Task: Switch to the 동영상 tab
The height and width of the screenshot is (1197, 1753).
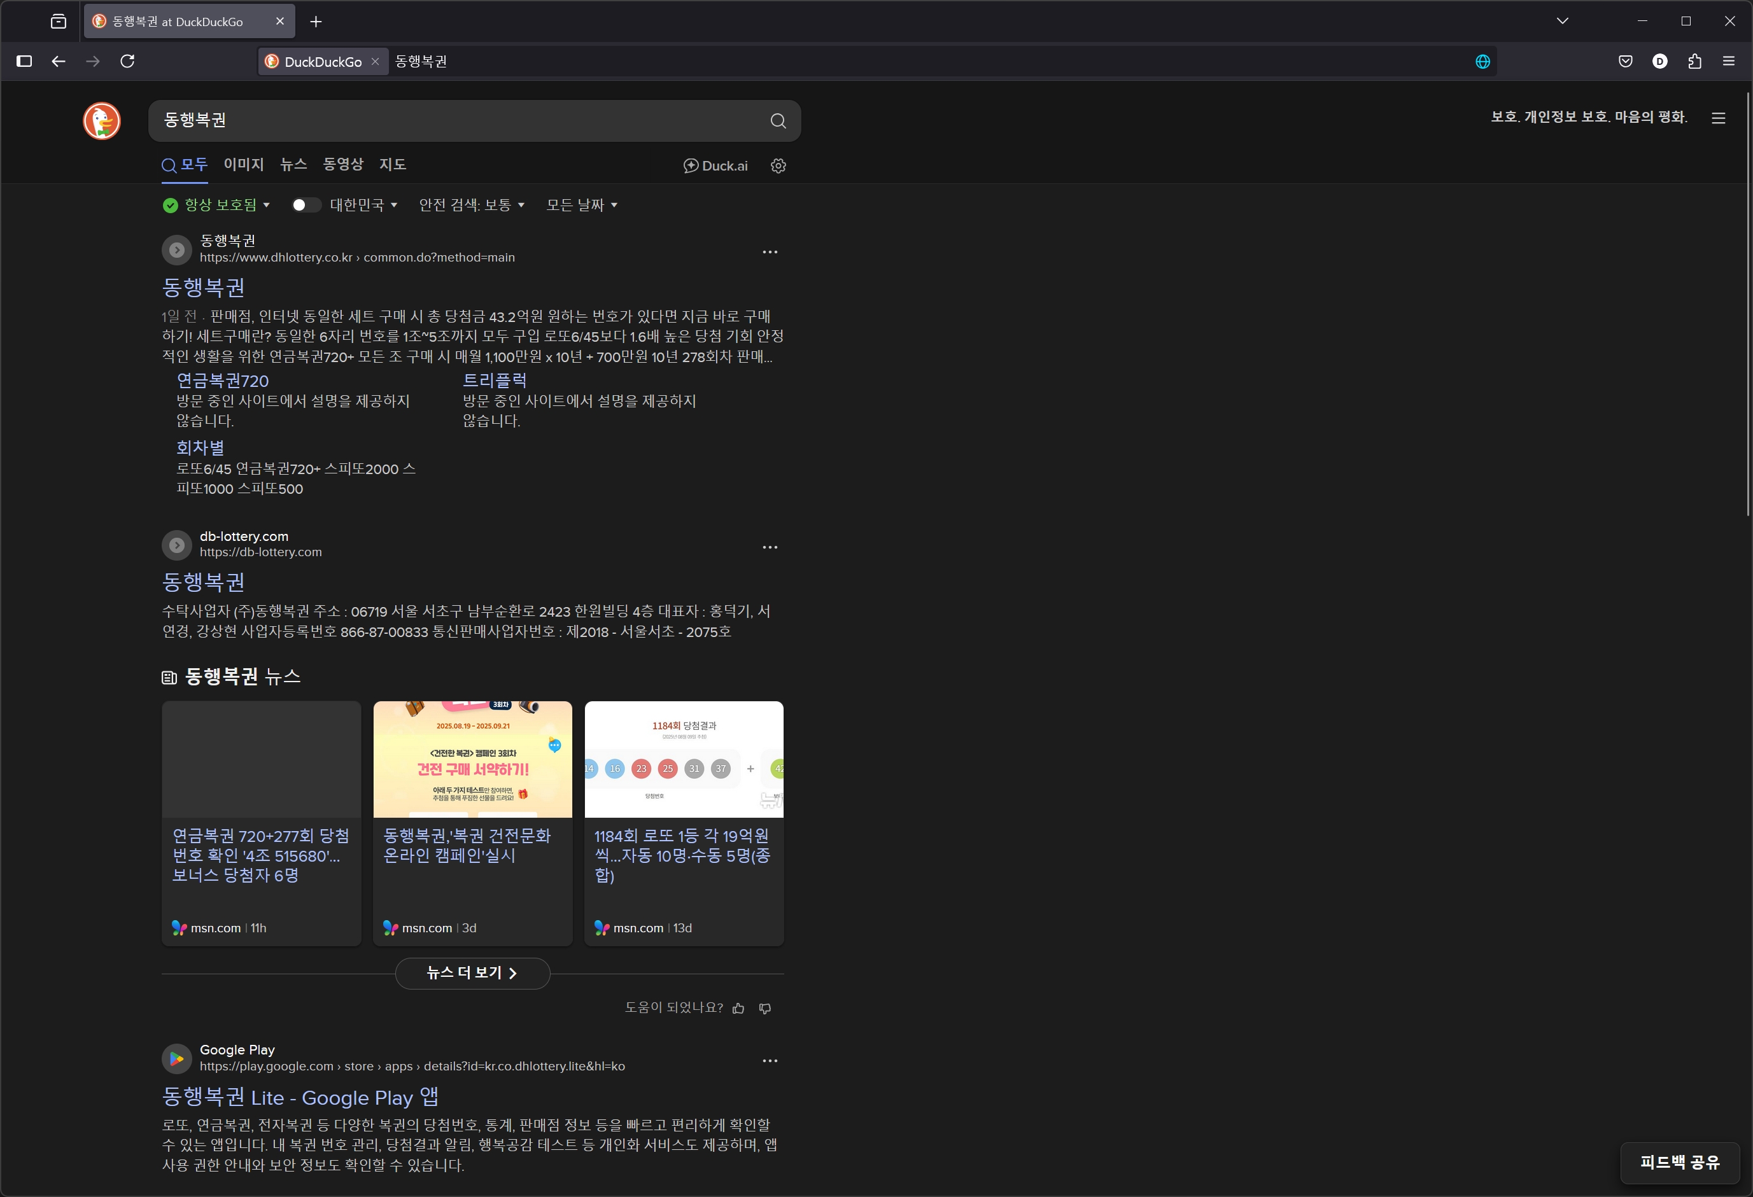Action: click(x=343, y=164)
